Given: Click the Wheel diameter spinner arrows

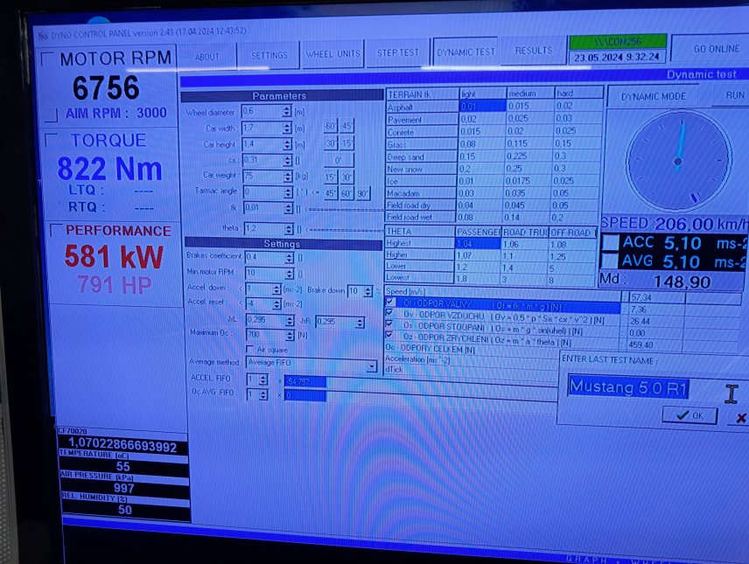Looking at the screenshot, I should [287, 112].
